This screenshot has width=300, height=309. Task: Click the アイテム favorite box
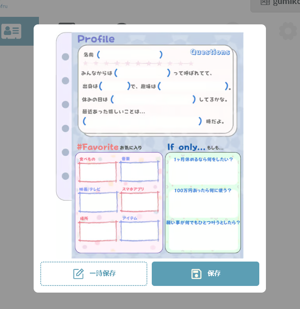(x=139, y=231)
